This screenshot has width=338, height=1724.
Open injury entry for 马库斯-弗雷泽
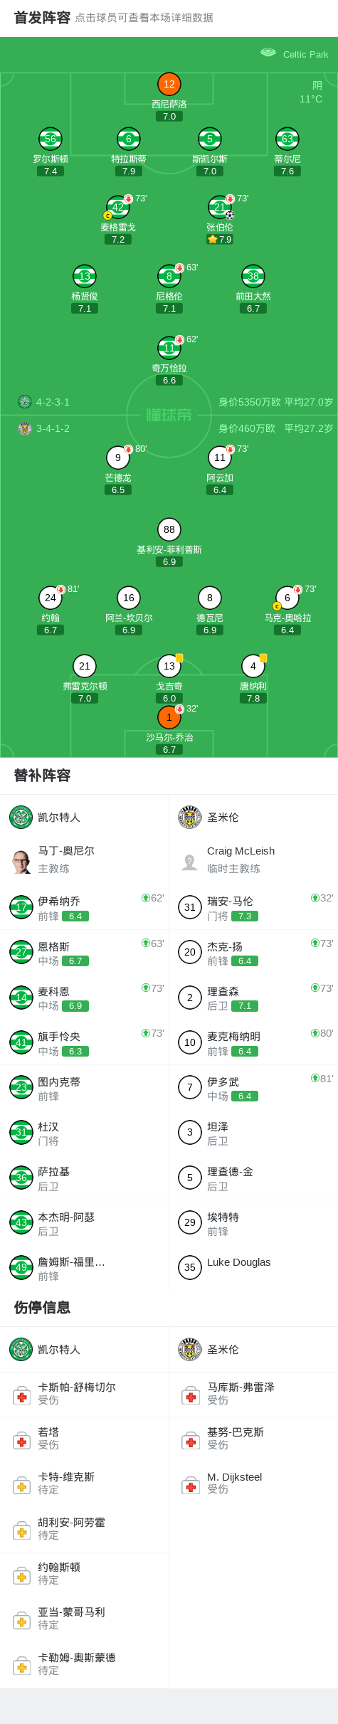pos(253,1395)
